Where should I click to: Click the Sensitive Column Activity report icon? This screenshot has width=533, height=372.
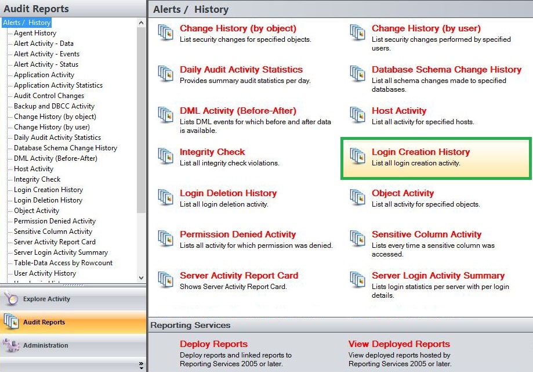click(x=358, y=239)
